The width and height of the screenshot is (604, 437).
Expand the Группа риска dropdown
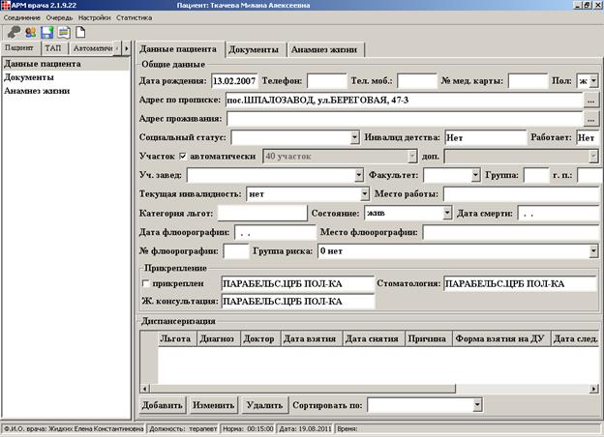[x=593, y=251]
